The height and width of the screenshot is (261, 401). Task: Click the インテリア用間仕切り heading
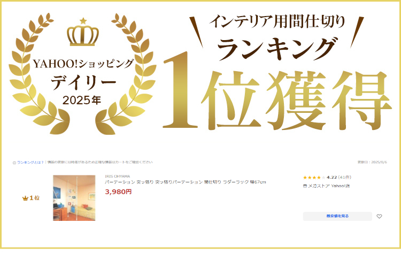277,21
